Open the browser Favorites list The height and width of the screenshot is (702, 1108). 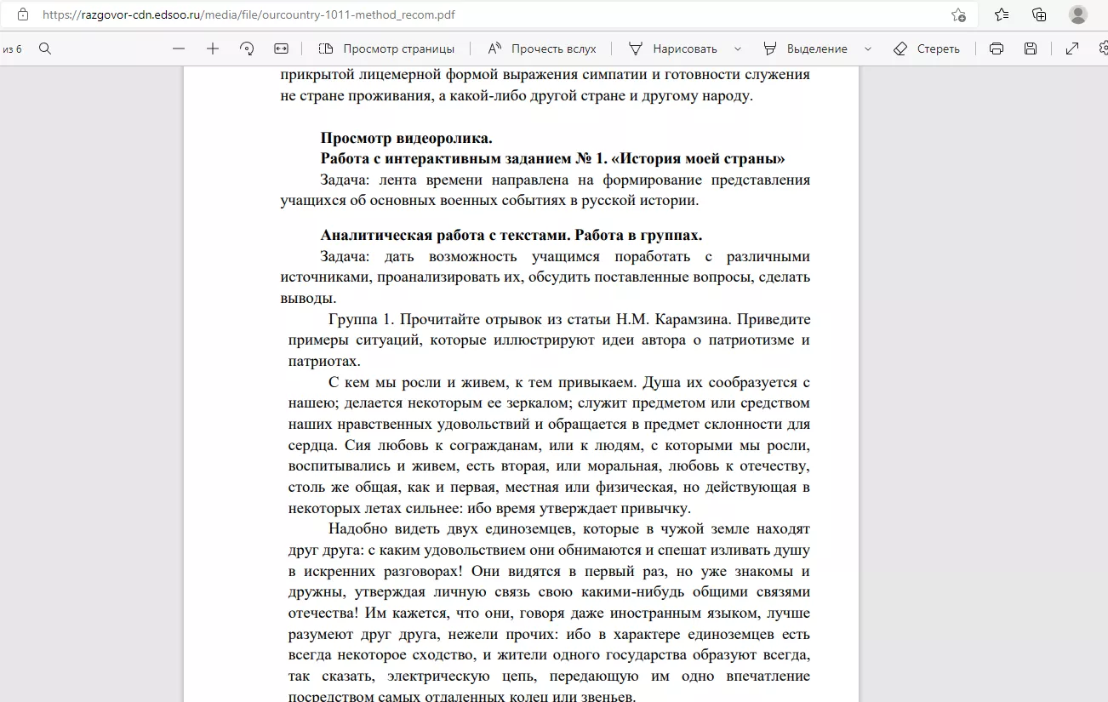[x=1002, y=14]
